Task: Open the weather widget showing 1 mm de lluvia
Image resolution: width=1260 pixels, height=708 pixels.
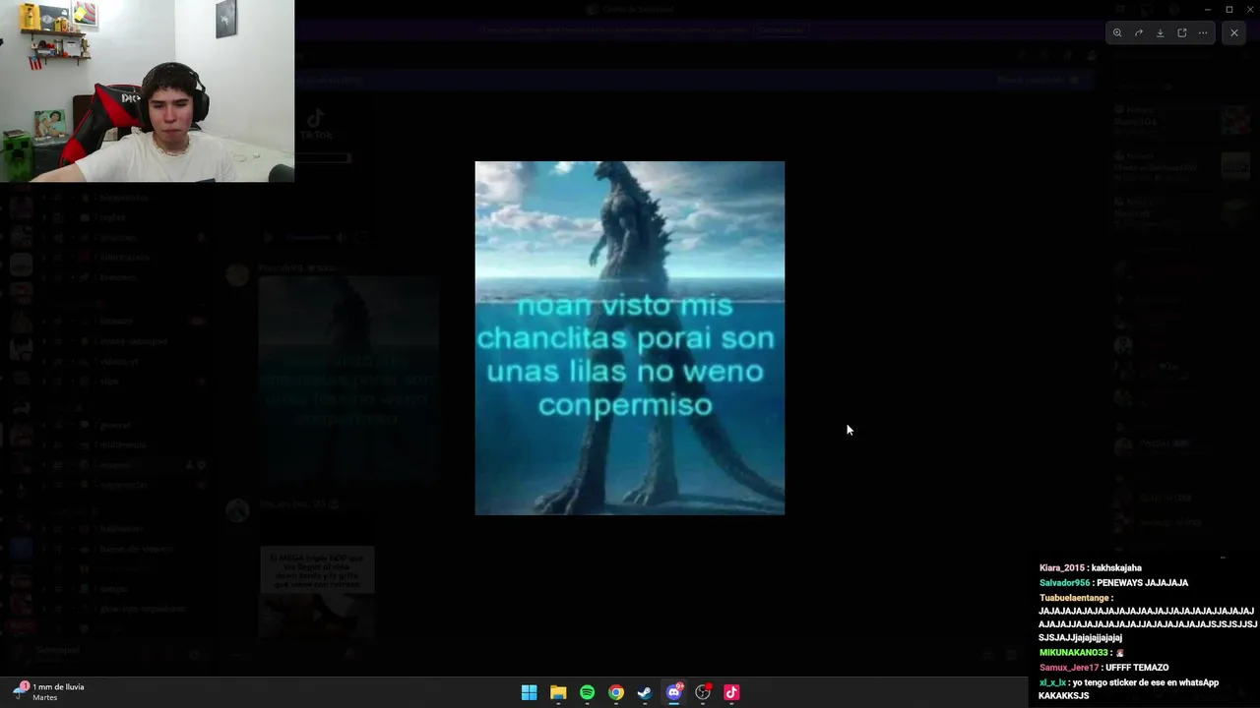Action: [x=49, y=691]
